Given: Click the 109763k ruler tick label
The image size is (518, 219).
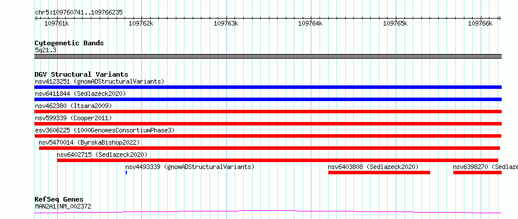Looking at the screenshot, I should (226, 23).
